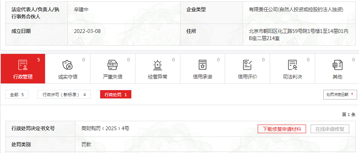Click the penalty document number 商财购罚〔2025〕4号
Viewport: 359px width, 153px height.
click(x=105, y=128)
